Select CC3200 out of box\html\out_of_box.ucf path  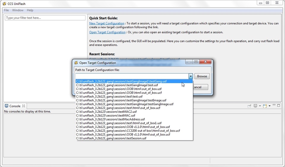pos(134,131)
